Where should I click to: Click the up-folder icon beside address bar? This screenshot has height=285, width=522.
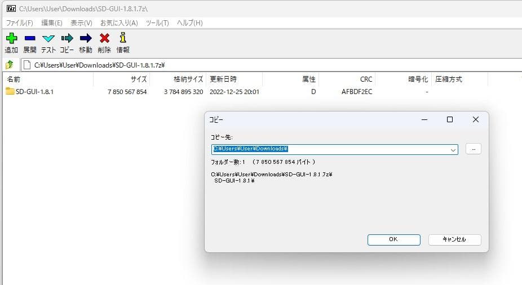(x=10, y=65)
